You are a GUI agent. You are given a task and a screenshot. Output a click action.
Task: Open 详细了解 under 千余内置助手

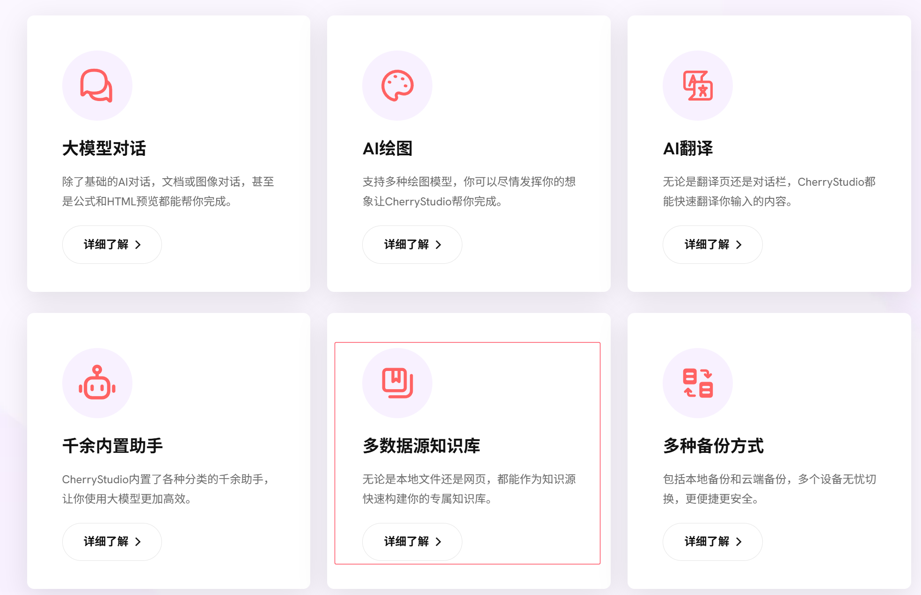[112, 542]
